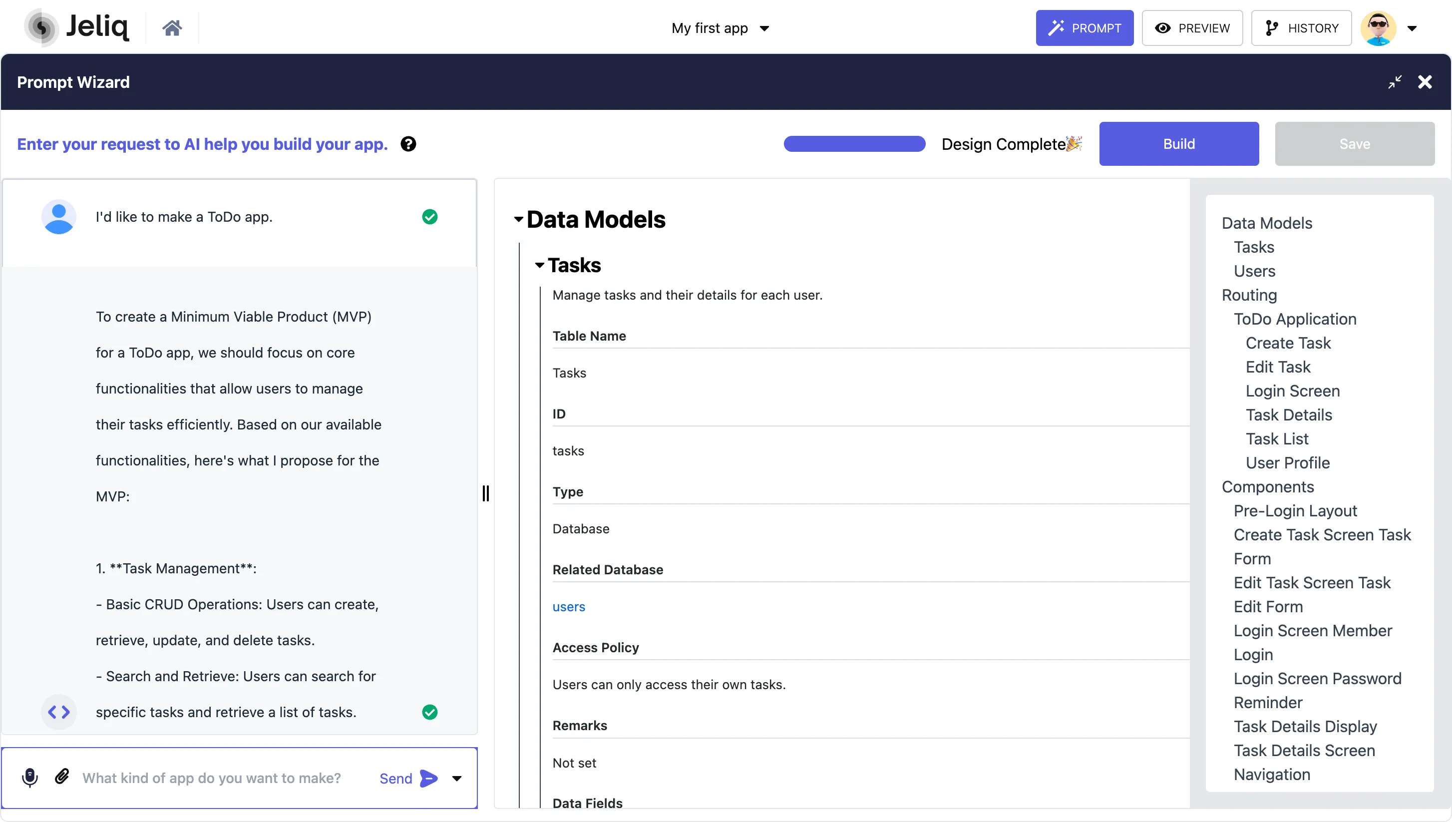Screen dimensions: 1452x822
Task: Click the green checkmark on AI response
Action: 429,712
